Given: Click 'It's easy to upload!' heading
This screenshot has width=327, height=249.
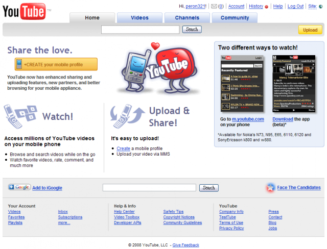Looking at the screenshot, I should point(135,138).
